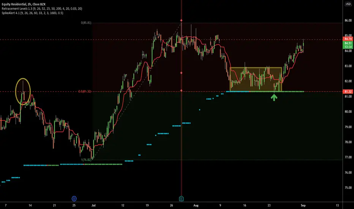The height and width of the screenshot is (209, 354).
Task: Click the green 84.51 current price label
Action: point(348,43)
